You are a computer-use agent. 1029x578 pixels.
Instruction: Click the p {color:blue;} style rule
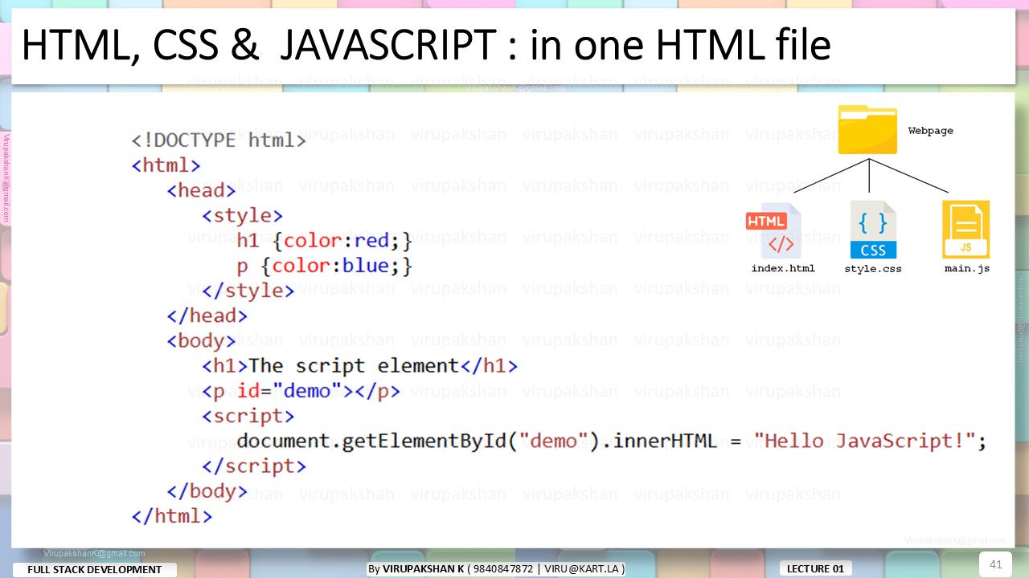coord(324,266)
